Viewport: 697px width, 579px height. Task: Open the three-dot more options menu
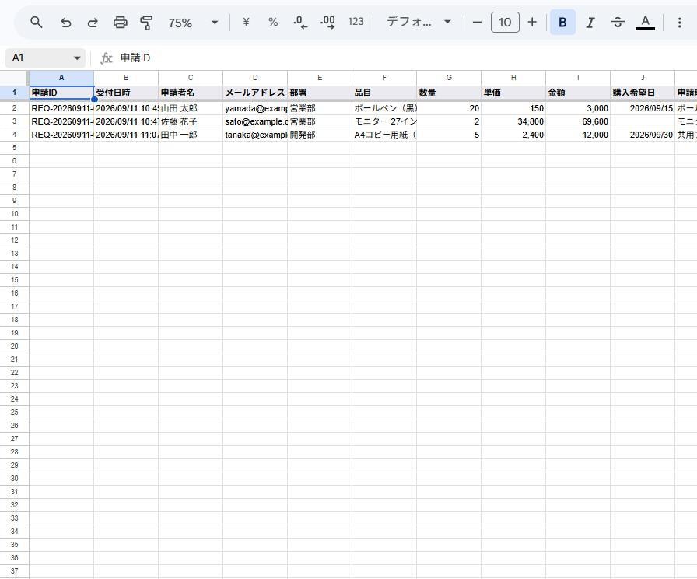point(679,22)
